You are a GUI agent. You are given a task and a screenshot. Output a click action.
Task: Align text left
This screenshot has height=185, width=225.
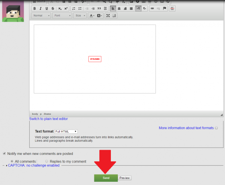click(x=113, y=8)
